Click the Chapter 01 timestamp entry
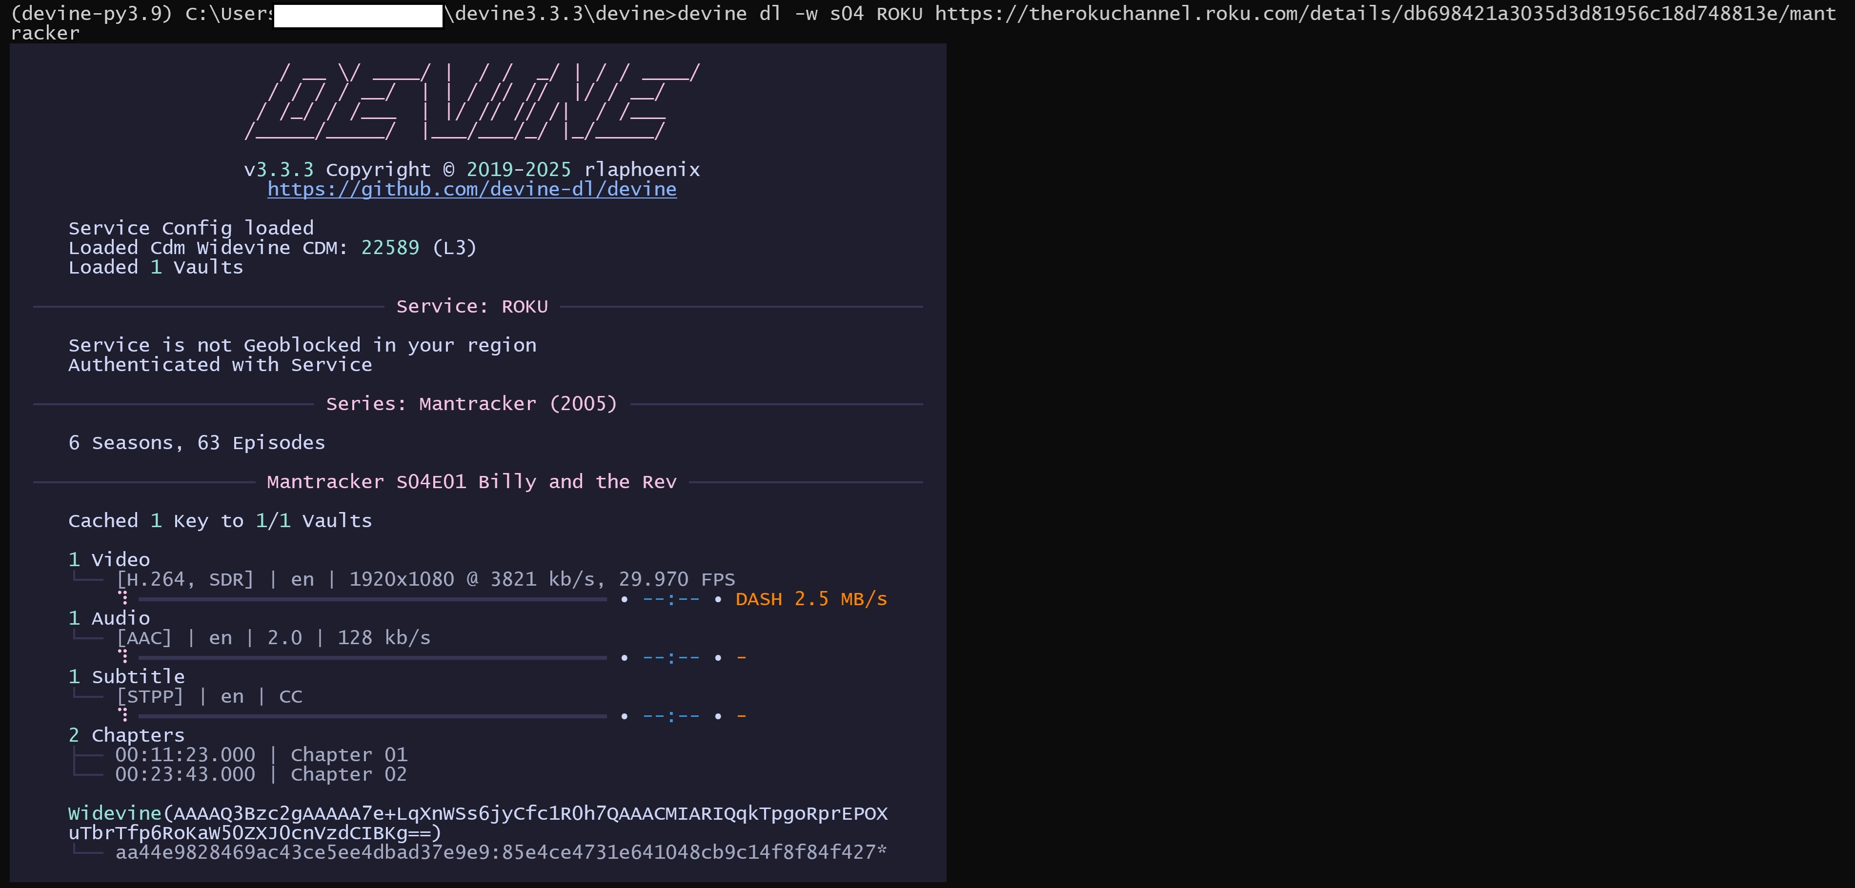1855x888 pixels. [x=261, y=755]
